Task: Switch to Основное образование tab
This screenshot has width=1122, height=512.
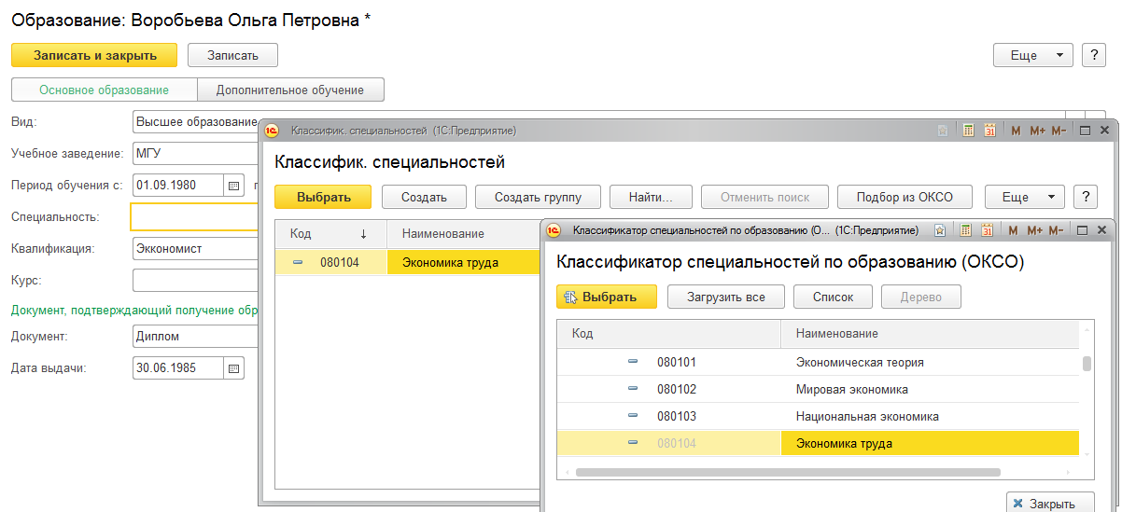Action: 104,90
